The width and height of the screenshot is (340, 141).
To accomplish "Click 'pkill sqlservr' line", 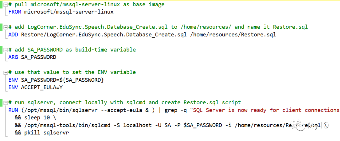I will click(46, 133).
